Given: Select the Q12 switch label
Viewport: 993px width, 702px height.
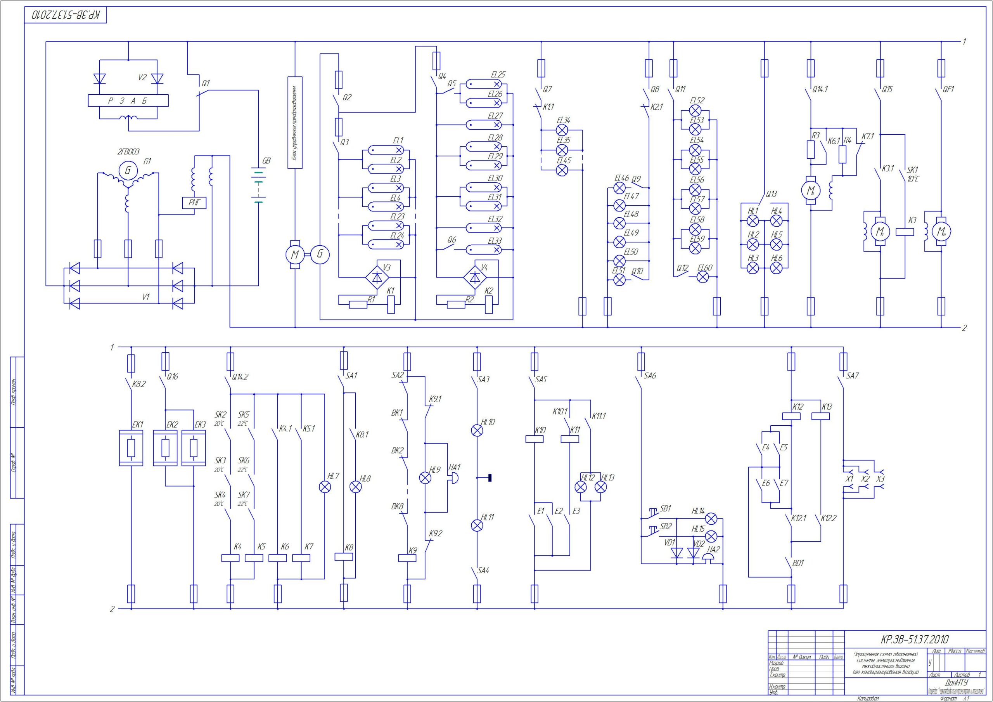Looking at the screenshot, I should [x=682, y=268].
